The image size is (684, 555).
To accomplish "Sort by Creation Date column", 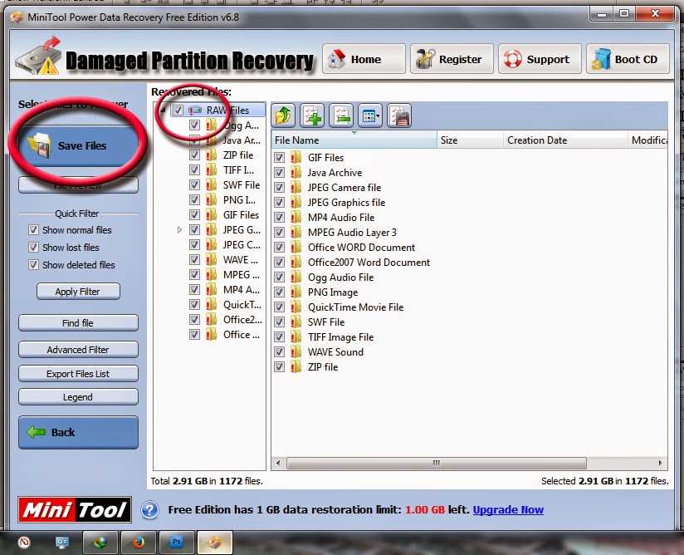I will (565, 140).
